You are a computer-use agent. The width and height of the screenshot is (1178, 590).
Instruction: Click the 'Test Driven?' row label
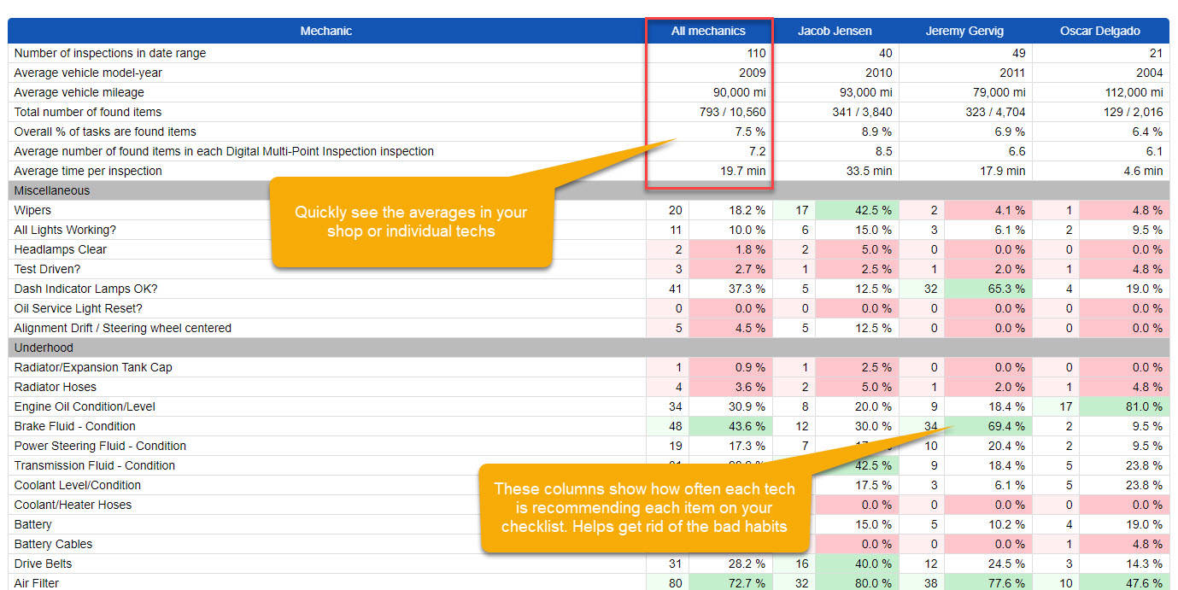point(49,269)
